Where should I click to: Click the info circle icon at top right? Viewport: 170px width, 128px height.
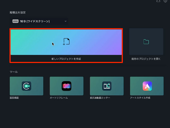(x=165, y=1)
